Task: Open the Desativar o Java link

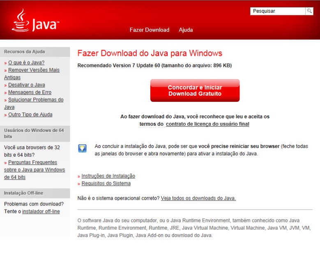Action: click(x=26, y=85)
